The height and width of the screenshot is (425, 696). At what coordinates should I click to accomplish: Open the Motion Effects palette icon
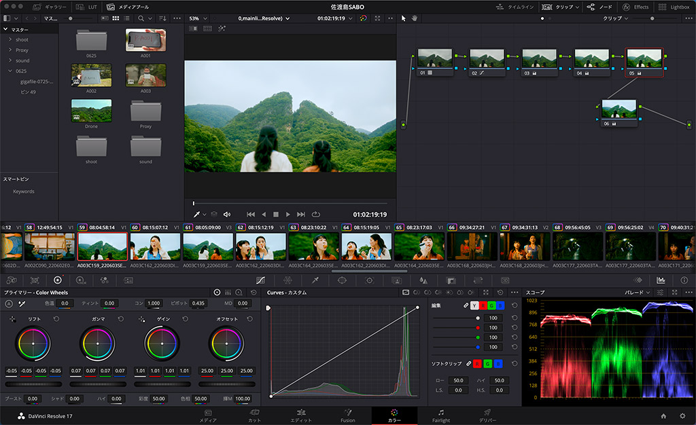(x=128, y=280)
